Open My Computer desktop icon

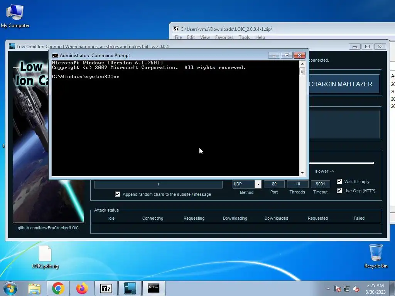click(15, 16)
